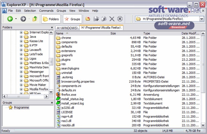Delete selected items with the X icon
Image resolution: width=207 pixels, height=134 pixels.
(x=112, y=19)
